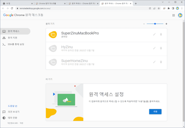Open the Extensions puzzle icon

169,8
